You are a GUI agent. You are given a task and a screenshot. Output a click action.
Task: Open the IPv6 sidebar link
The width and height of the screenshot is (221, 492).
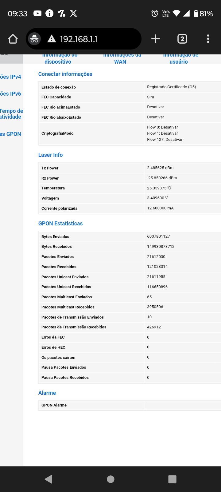coord(11,94)
